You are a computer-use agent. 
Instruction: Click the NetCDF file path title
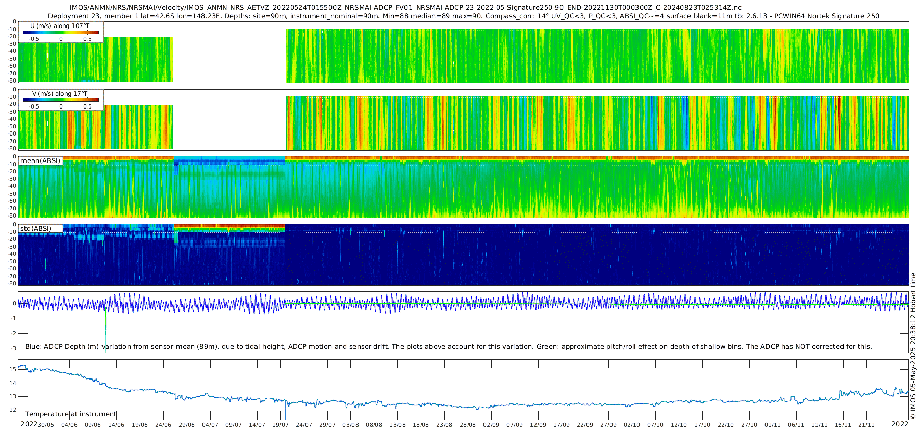tap(405, 8)
